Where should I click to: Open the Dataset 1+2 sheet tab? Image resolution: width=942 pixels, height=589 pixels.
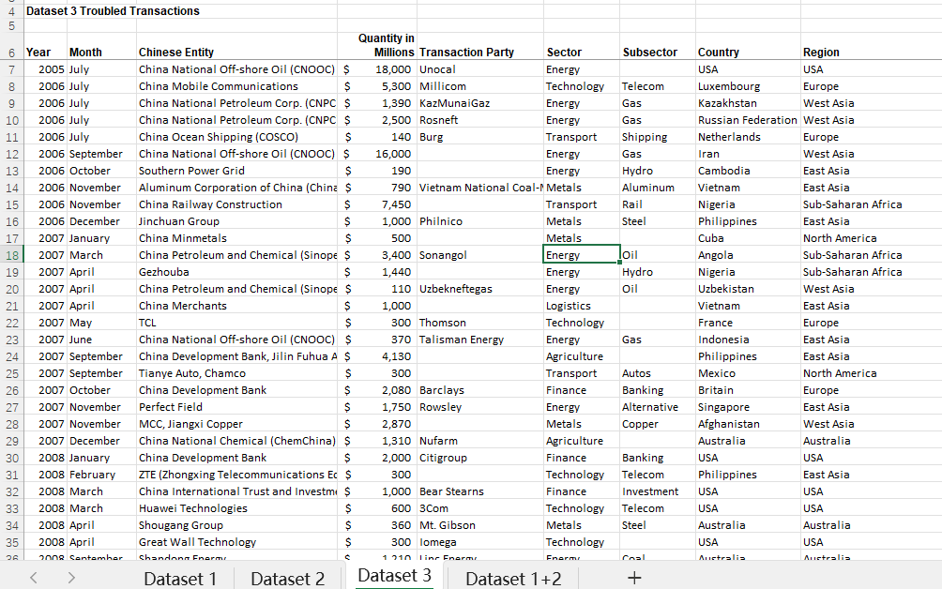[x=513, y=579]
